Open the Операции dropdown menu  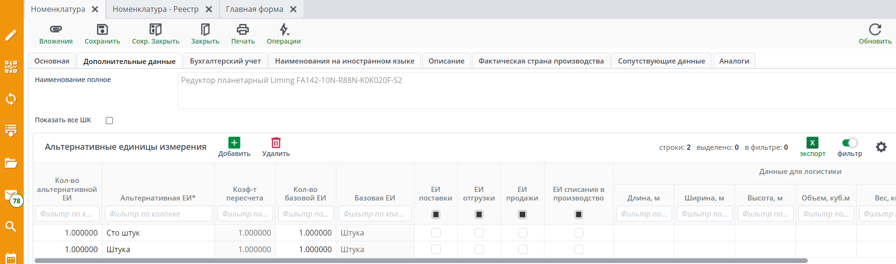284,29
